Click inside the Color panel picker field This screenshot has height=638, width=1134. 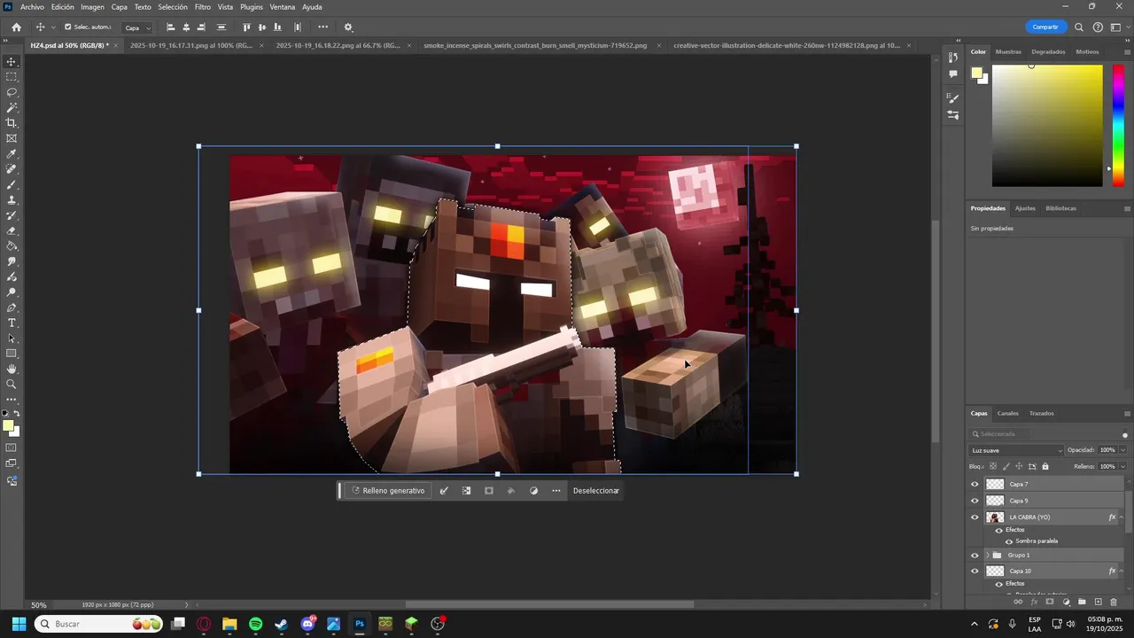coord(1047,126)
